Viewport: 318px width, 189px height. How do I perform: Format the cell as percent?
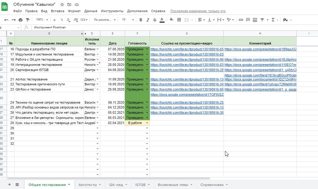tap(62, 20)
